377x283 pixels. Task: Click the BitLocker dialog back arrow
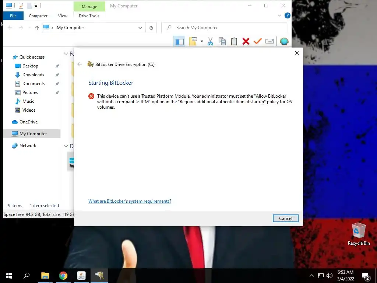[x=80, y=64]
